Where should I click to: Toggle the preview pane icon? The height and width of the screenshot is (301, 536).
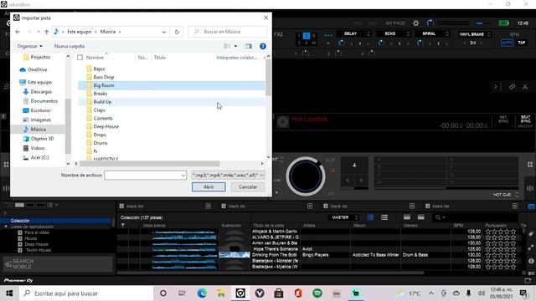[x=249, y=46]
